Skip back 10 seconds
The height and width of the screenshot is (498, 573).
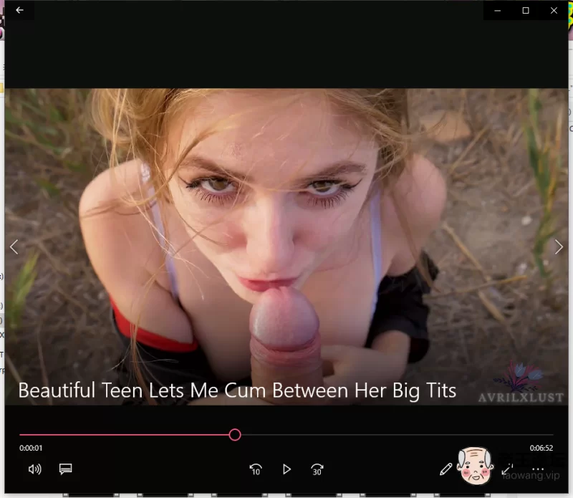(x=256, y=469)
